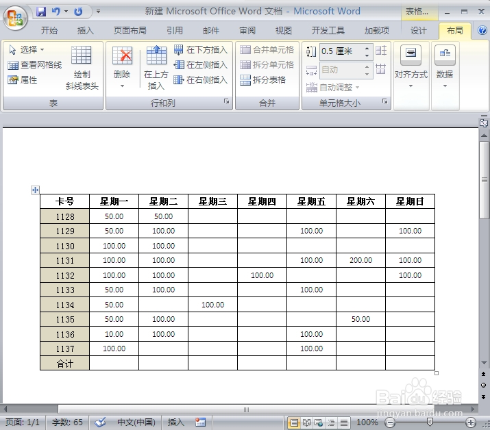Decrease row height with down spinner

click(367, 55)
